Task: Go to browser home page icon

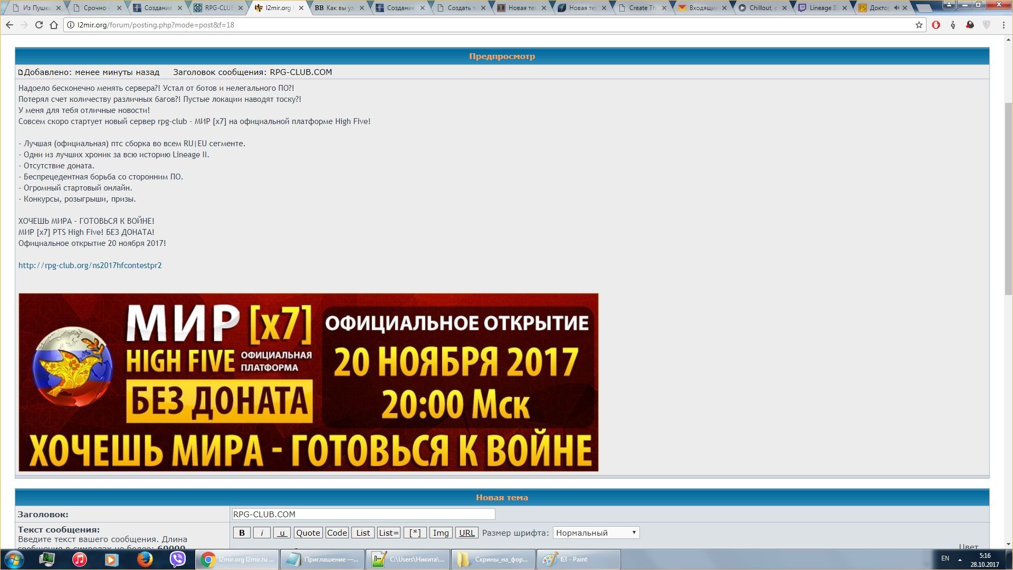Action: (x=54, y=25)
